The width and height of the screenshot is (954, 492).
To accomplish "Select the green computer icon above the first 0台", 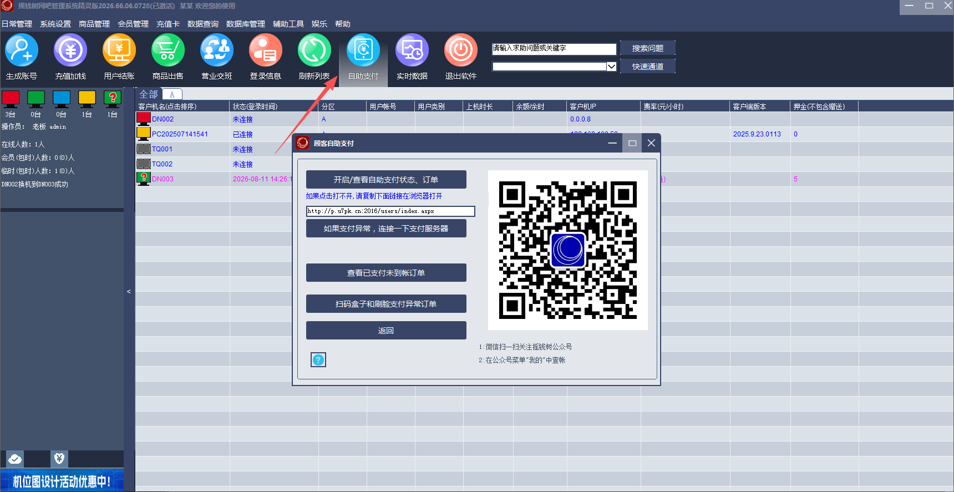I will 36,99.
